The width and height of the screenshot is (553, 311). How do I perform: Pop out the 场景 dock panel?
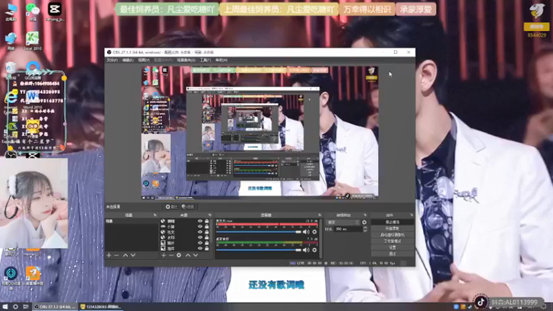point(155,215)
